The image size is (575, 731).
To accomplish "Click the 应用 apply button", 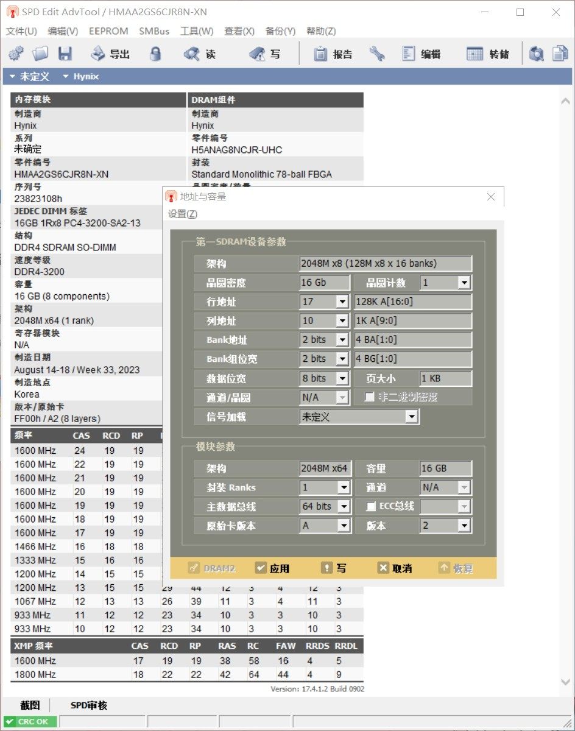I will [272, 568].
